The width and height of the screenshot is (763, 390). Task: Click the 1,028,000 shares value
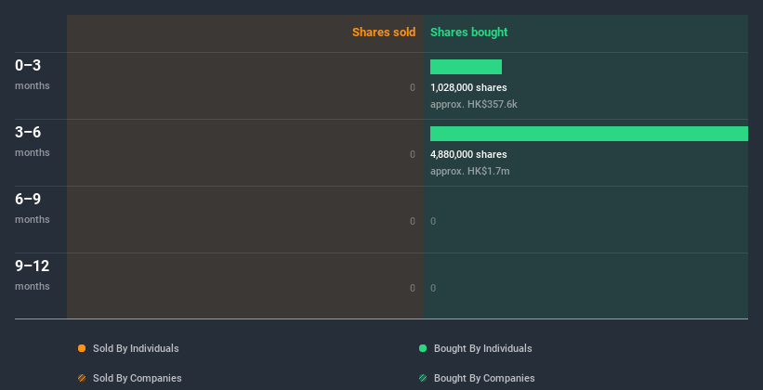468,87
